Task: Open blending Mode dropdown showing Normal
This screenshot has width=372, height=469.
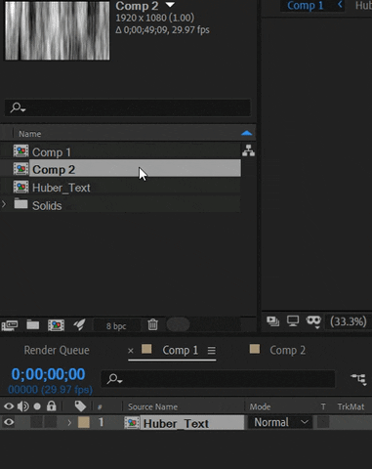Action: click(280, 422)
